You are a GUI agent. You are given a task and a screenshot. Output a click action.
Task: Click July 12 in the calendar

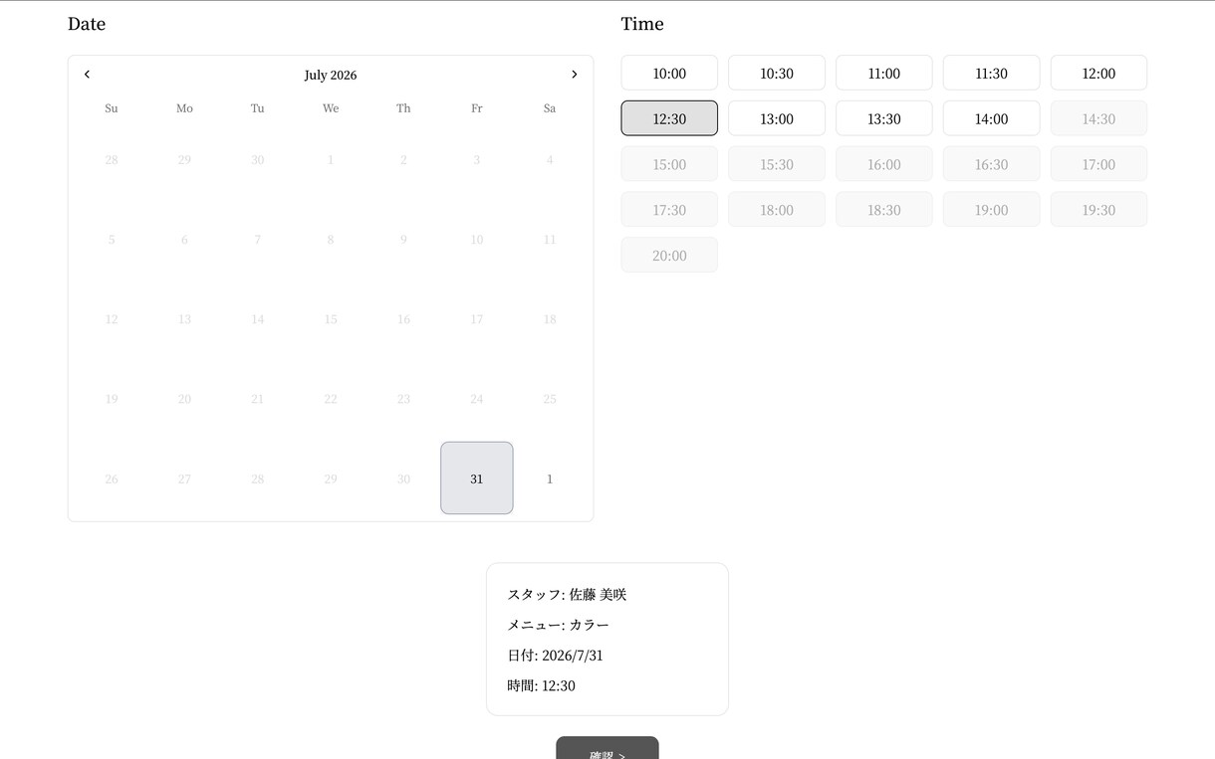tap(112, 319)
